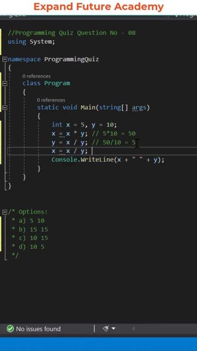Click 'Console' in the WriteLine statement

point(65,160)
